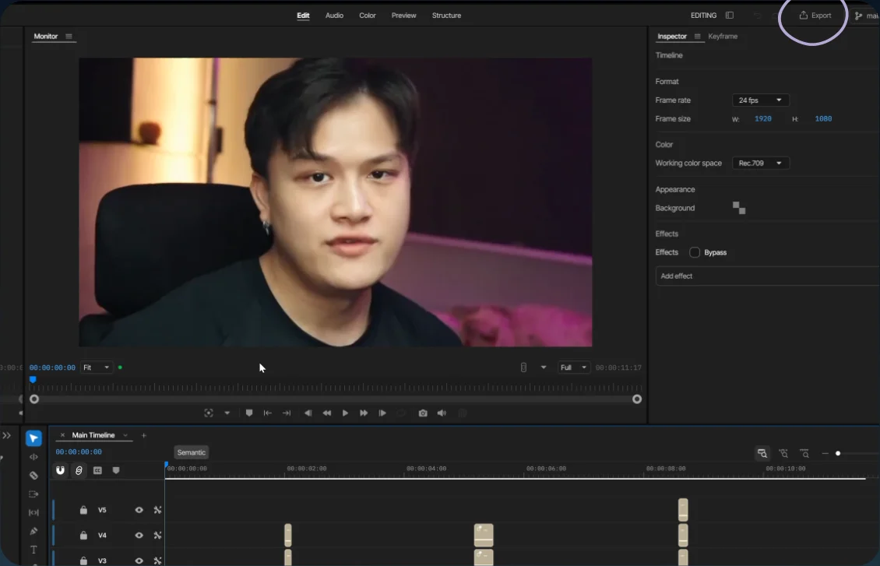The width and height of the screenshot is (880, 566).
Task: Open the Structure workspace tab
Action: tap(447, 16)
